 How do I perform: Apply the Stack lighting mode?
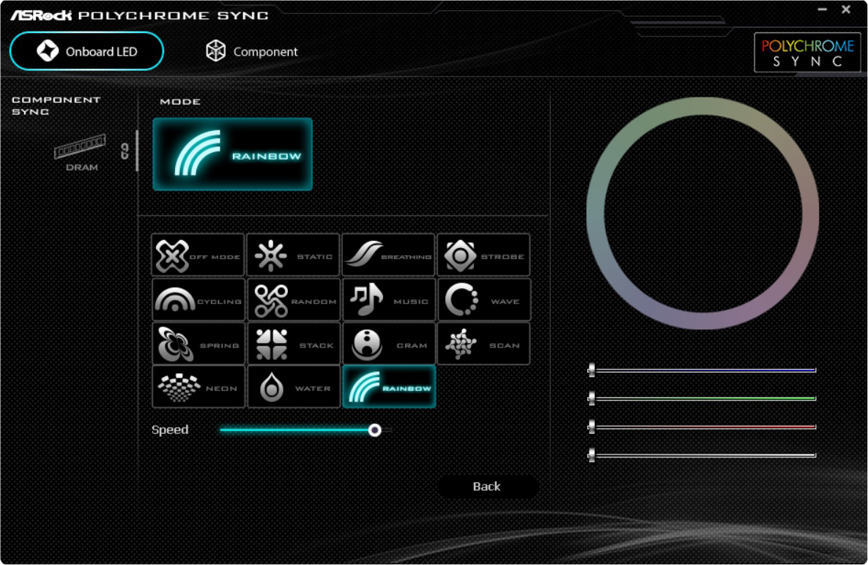tap(294, 344)
